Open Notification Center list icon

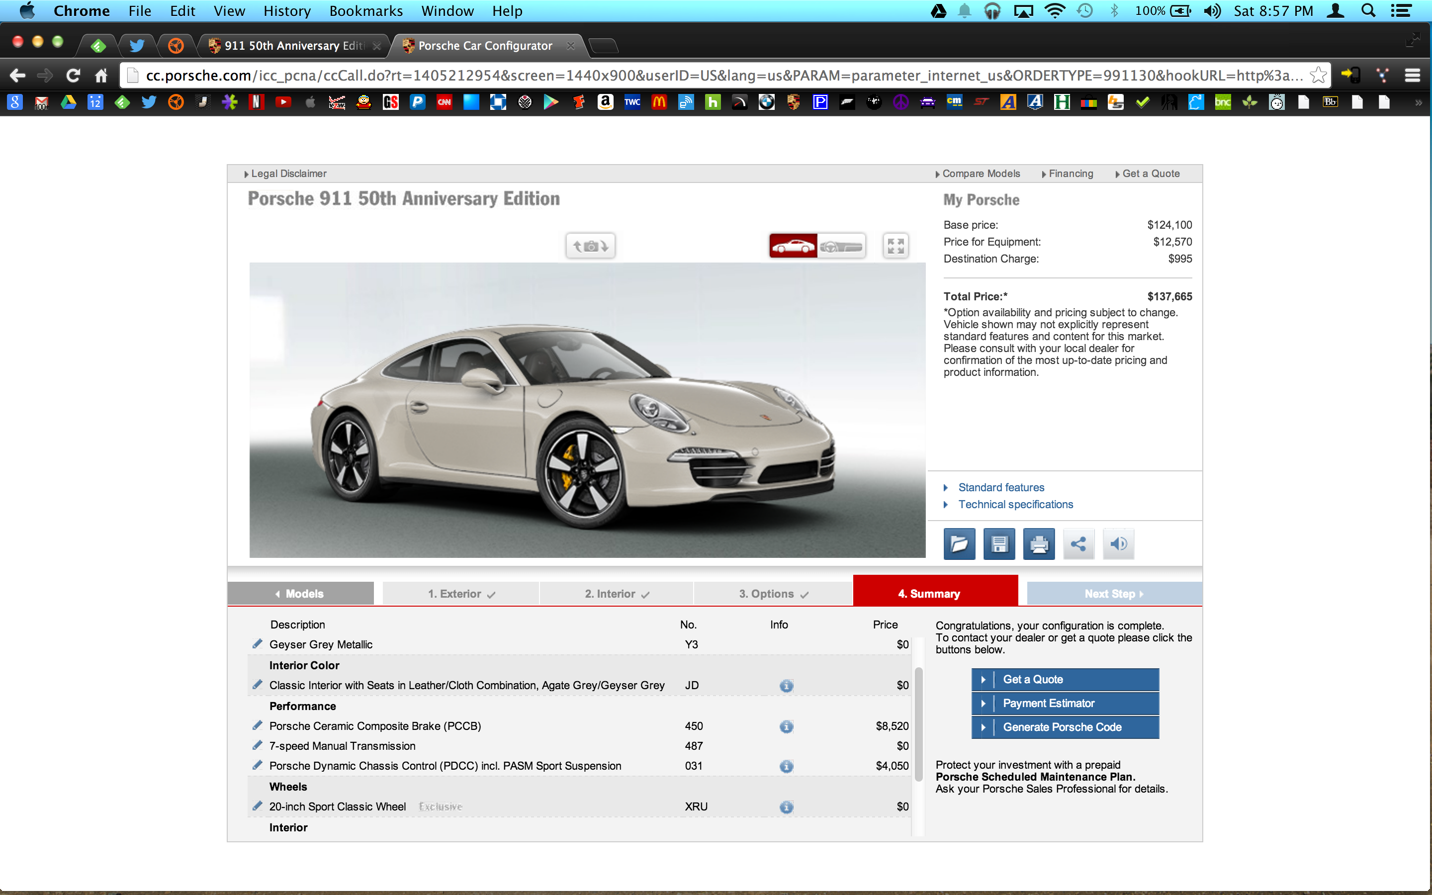[x=1401, y=10]
